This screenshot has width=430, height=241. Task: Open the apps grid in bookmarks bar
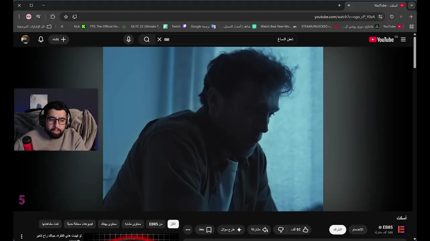tap(412, 26)
